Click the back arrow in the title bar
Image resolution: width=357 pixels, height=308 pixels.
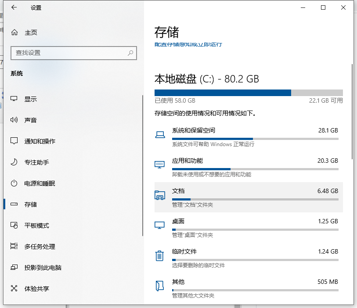coord(14,7)
